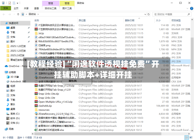Select 网络 in navigation pane
The width and height of the screenshot is (194, 140).
(x=11, y=129)
